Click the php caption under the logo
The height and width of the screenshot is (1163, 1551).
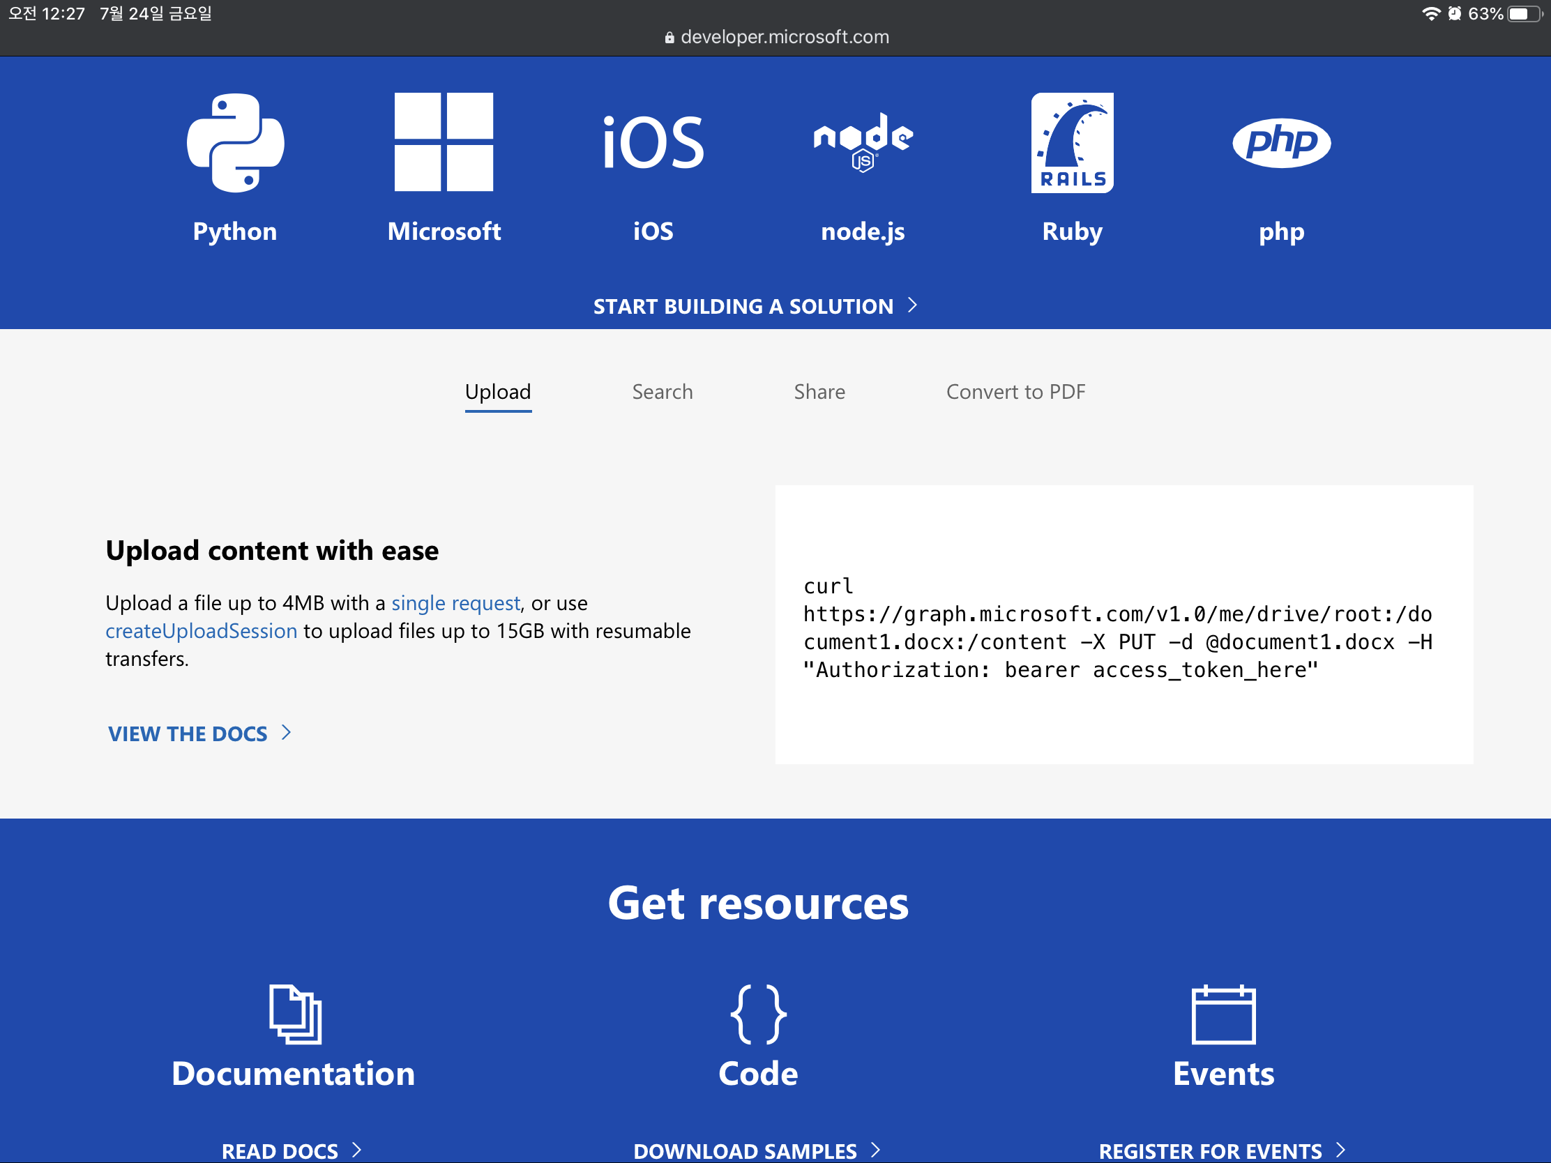click(x=1281, y=231)
